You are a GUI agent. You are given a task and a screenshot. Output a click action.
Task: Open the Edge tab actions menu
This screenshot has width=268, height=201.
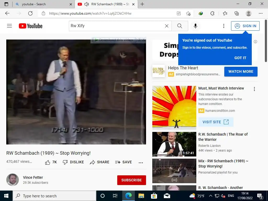coord(6,4)
